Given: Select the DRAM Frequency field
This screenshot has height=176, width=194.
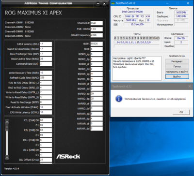Looking at the screenshot, I should pos(97,35).
